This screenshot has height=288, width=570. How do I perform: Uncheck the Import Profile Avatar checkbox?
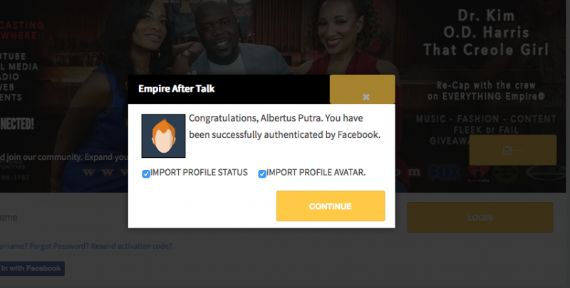point(262,174)
